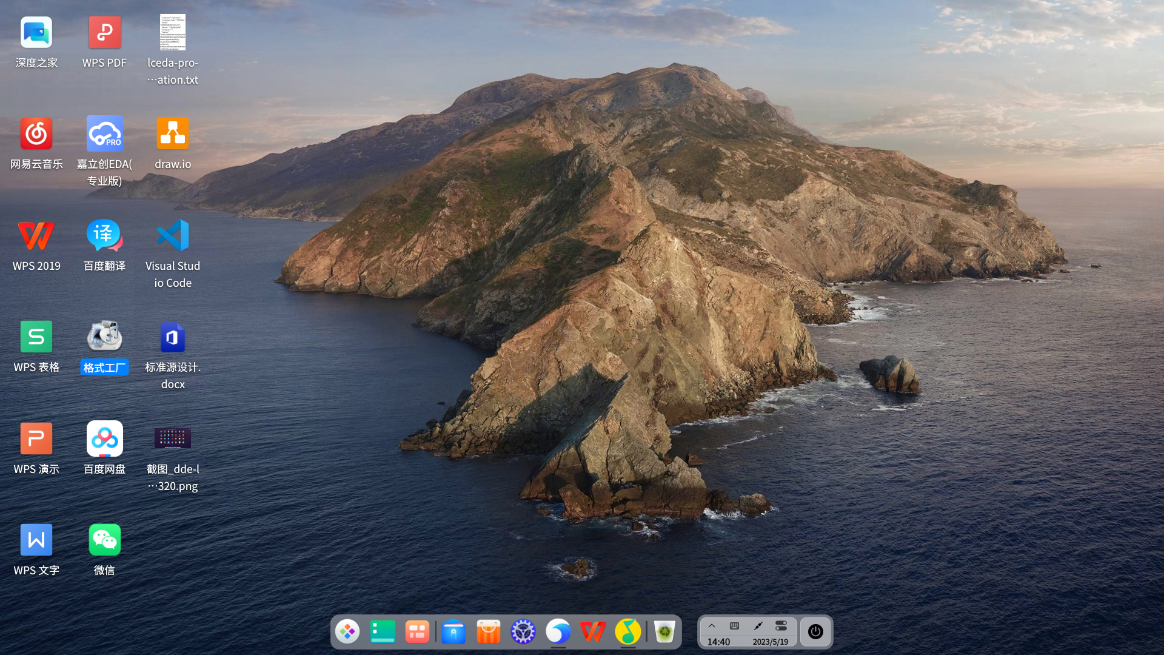Open Control Center gear icon

click(523, 632)
